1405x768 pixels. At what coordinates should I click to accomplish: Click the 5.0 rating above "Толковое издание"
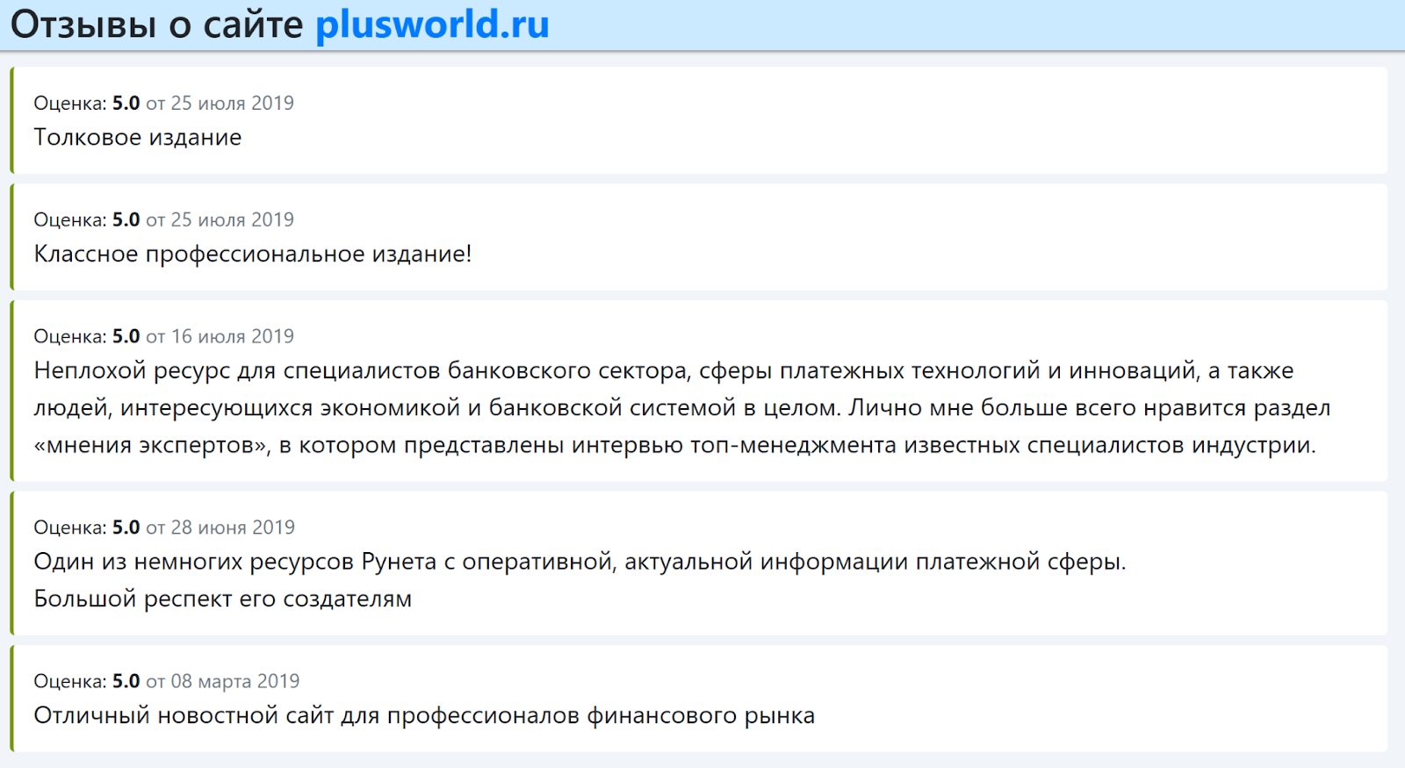[x=126, y=104]
